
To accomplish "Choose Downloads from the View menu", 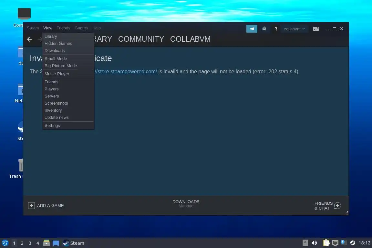I will click(68, 51).
